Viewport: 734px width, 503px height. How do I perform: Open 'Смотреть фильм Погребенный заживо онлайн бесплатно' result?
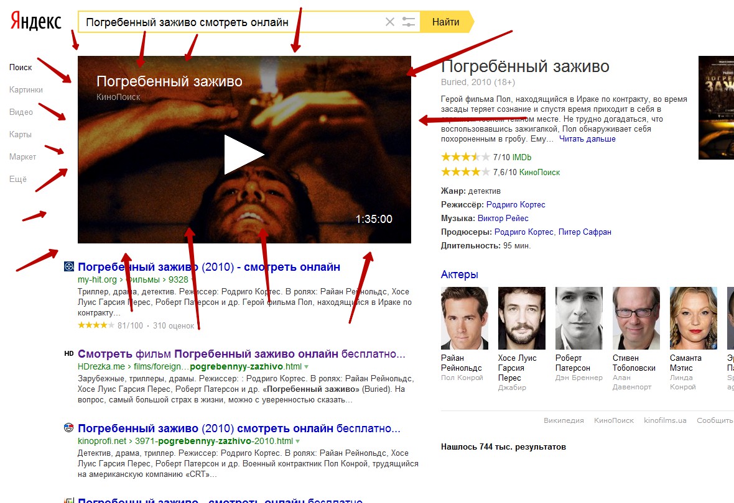tap(241, 354)
